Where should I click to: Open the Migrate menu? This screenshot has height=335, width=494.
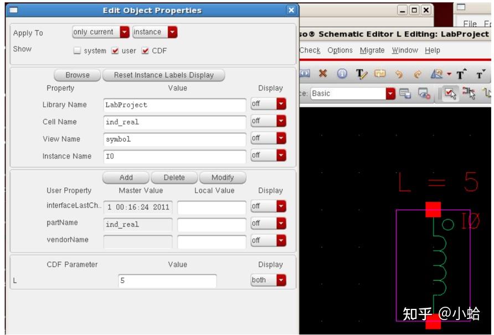pyautogui.click(x=369, y=50)
